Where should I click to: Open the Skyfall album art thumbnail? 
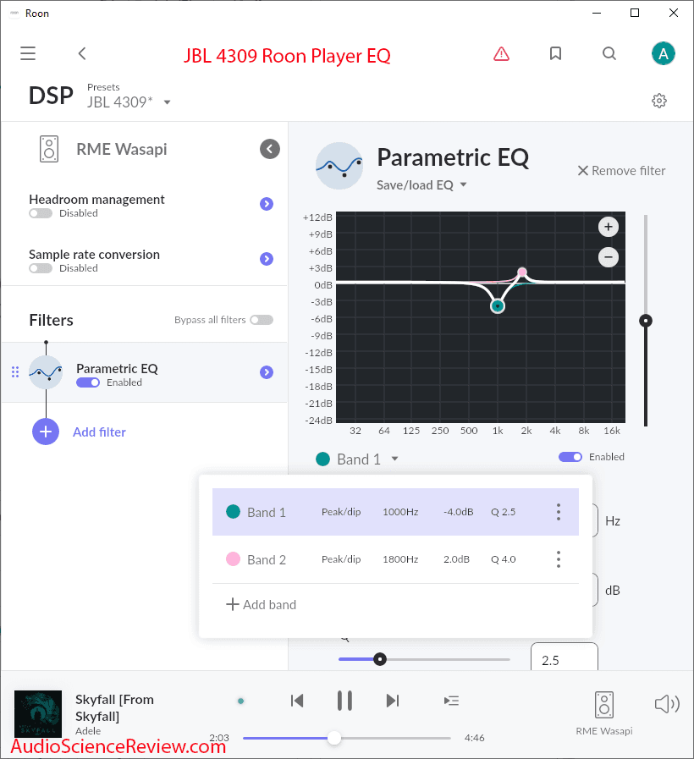pyautogui.click(x=38, y=714)
